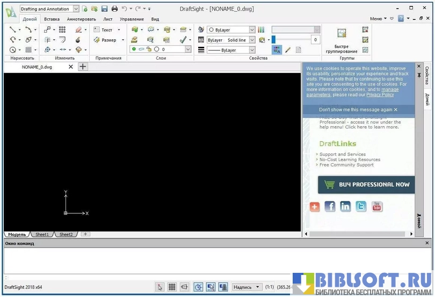Open the Twitter social icon
Screen dimensions: 435x297
tap(361, 207)
